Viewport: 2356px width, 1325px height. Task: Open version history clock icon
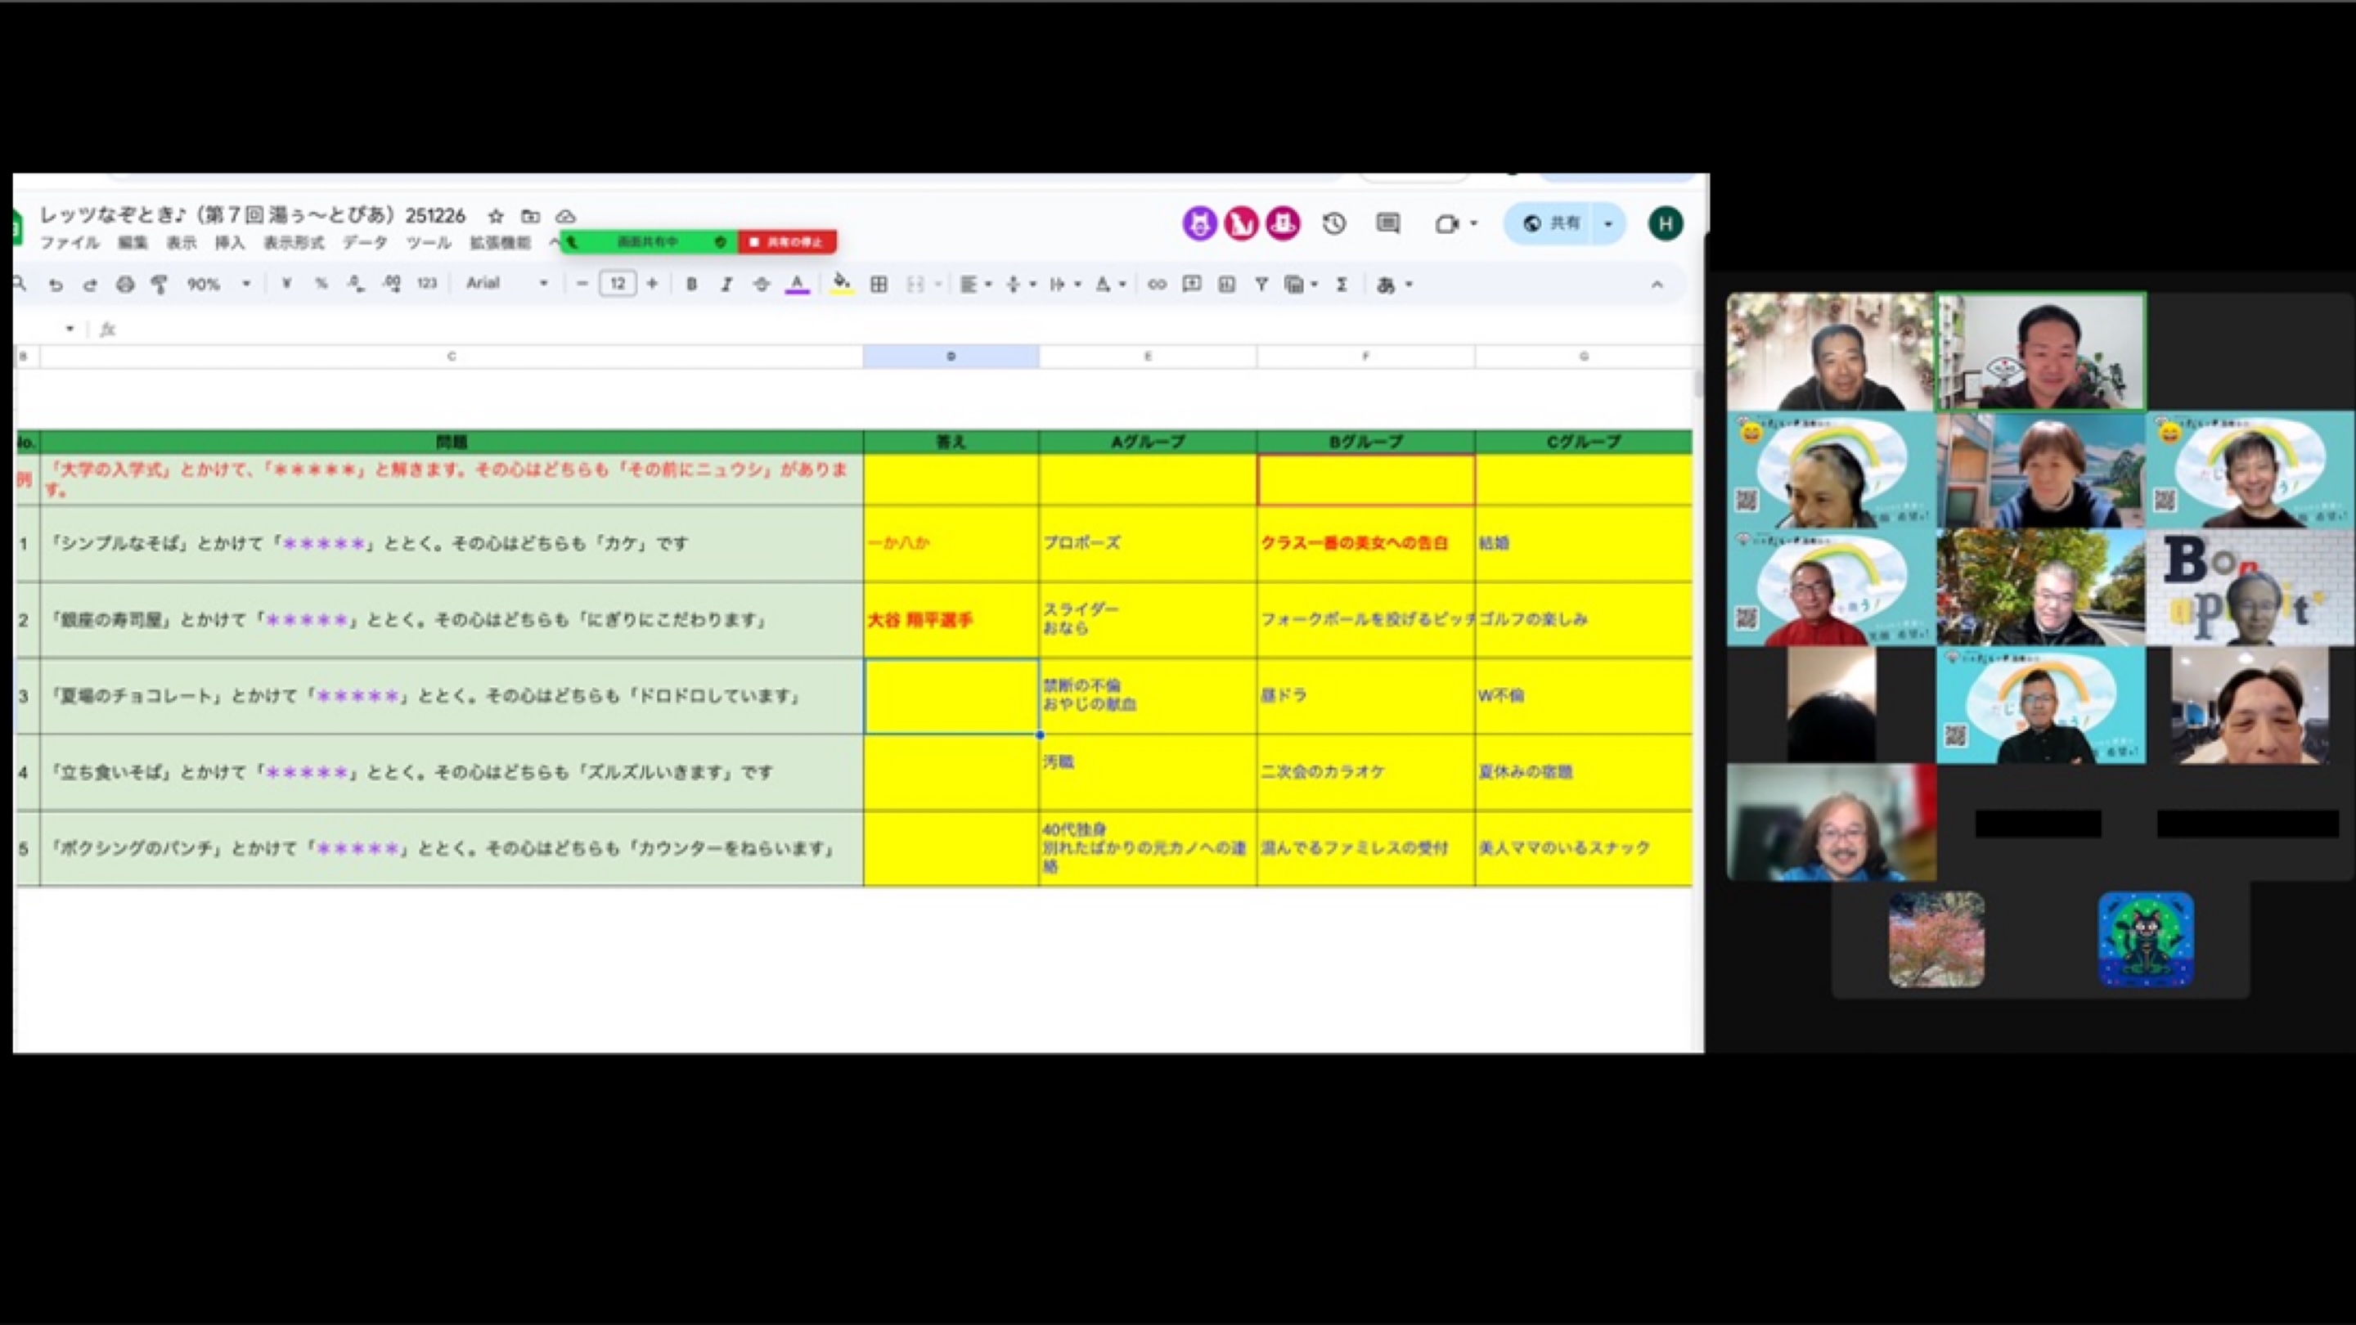(1333, 223)
